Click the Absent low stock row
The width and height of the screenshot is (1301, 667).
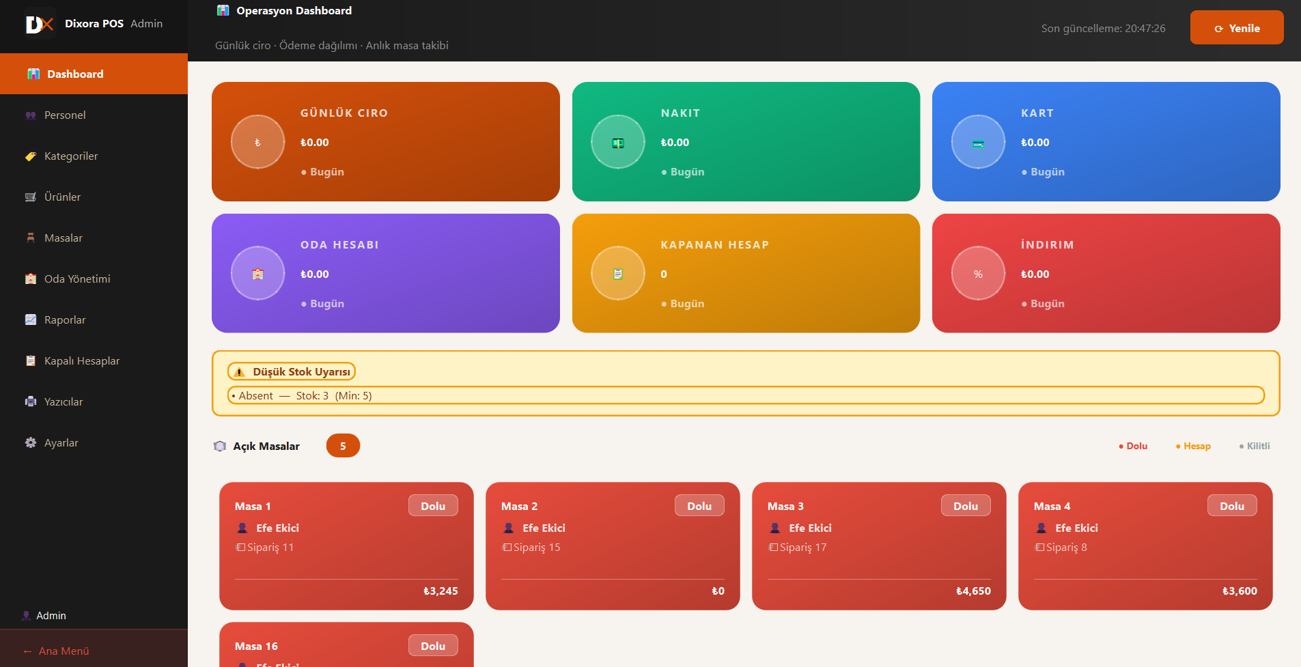[746, 395]
